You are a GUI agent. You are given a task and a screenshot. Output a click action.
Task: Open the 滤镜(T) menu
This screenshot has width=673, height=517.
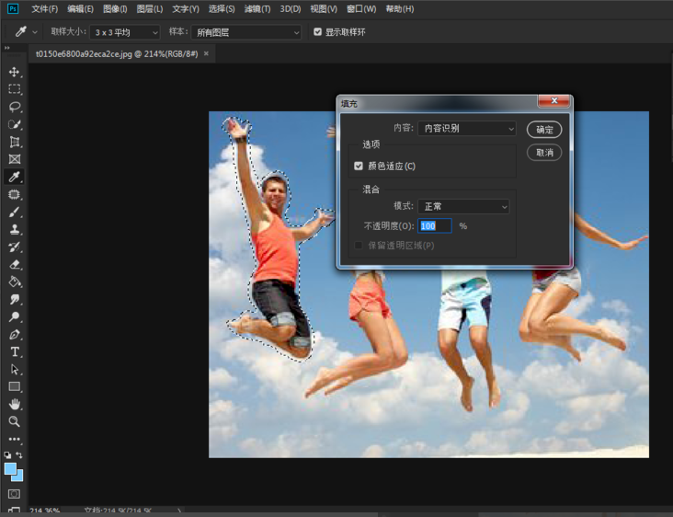tap(257, 9)
